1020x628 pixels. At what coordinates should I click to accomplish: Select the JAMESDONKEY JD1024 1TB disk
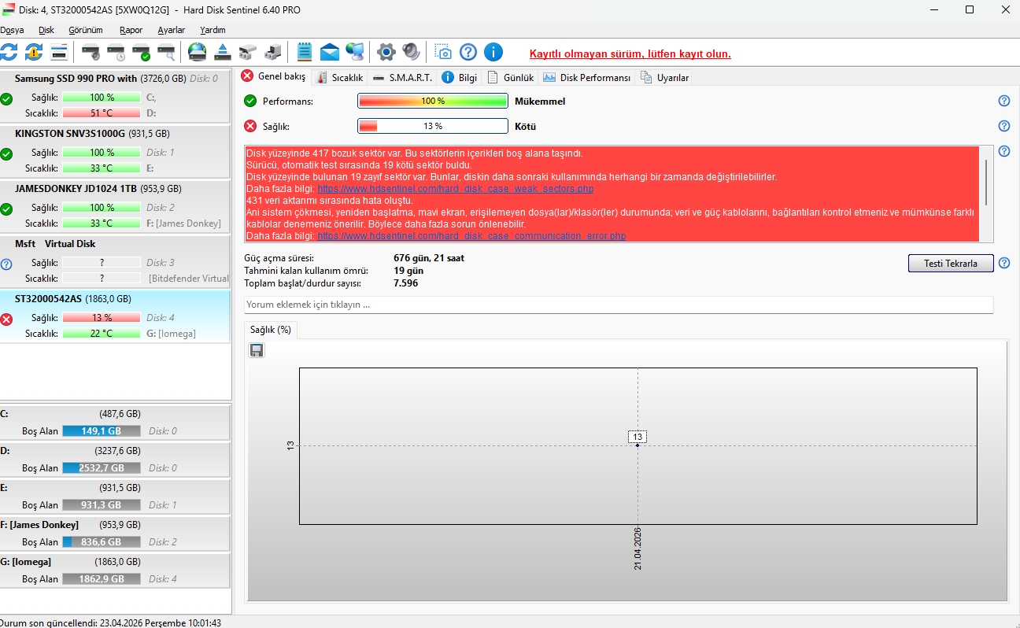tap(116, 206)
